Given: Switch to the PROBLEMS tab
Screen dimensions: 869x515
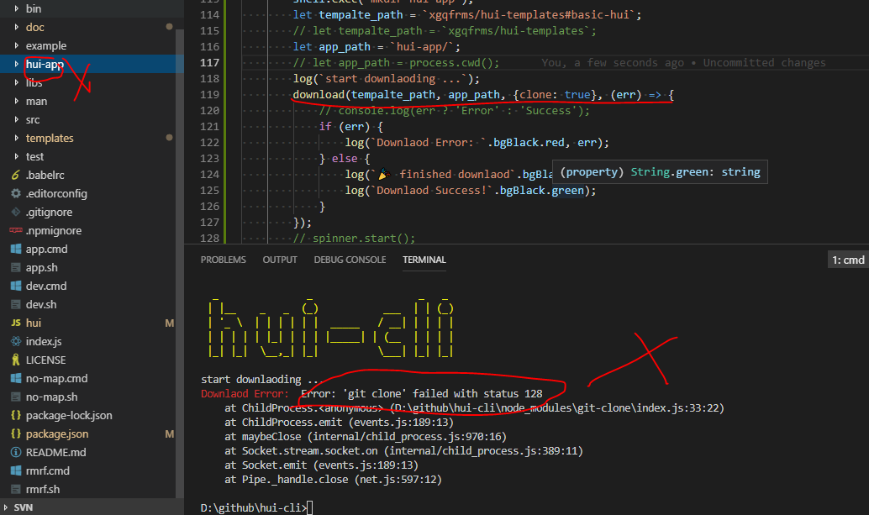Looking at the screenshot, I should (x=223, y=260).
